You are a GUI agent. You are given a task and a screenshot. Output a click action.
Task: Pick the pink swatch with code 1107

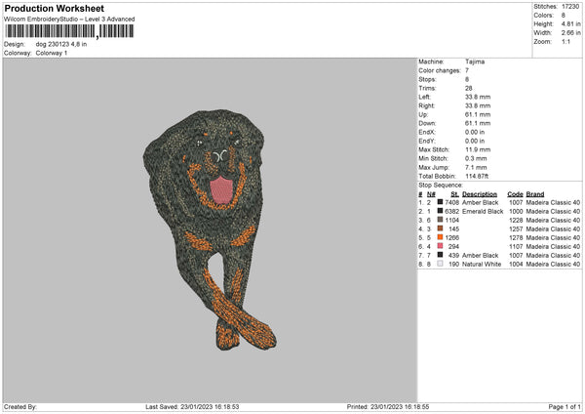441,246
